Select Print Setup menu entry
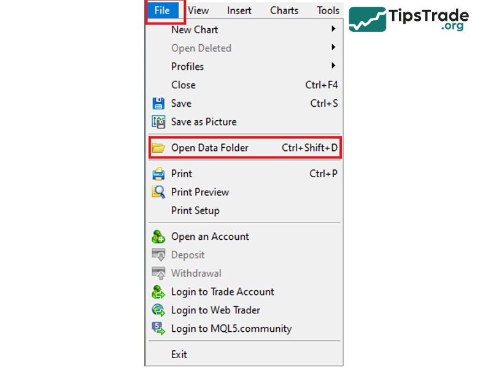Viewport: 491px width, 368px height. pyautogui.click(x=195, y=210)
